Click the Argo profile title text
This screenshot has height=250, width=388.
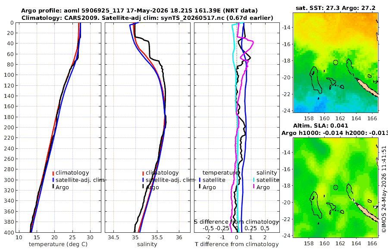(139, 11)
